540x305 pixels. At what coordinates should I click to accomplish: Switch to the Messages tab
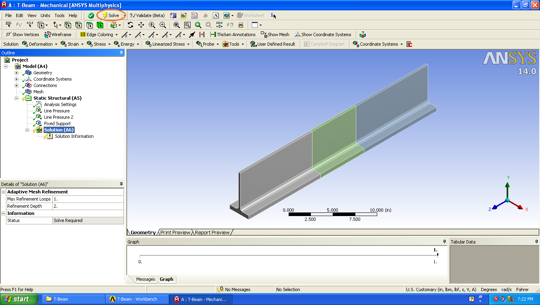pos(145,279)
